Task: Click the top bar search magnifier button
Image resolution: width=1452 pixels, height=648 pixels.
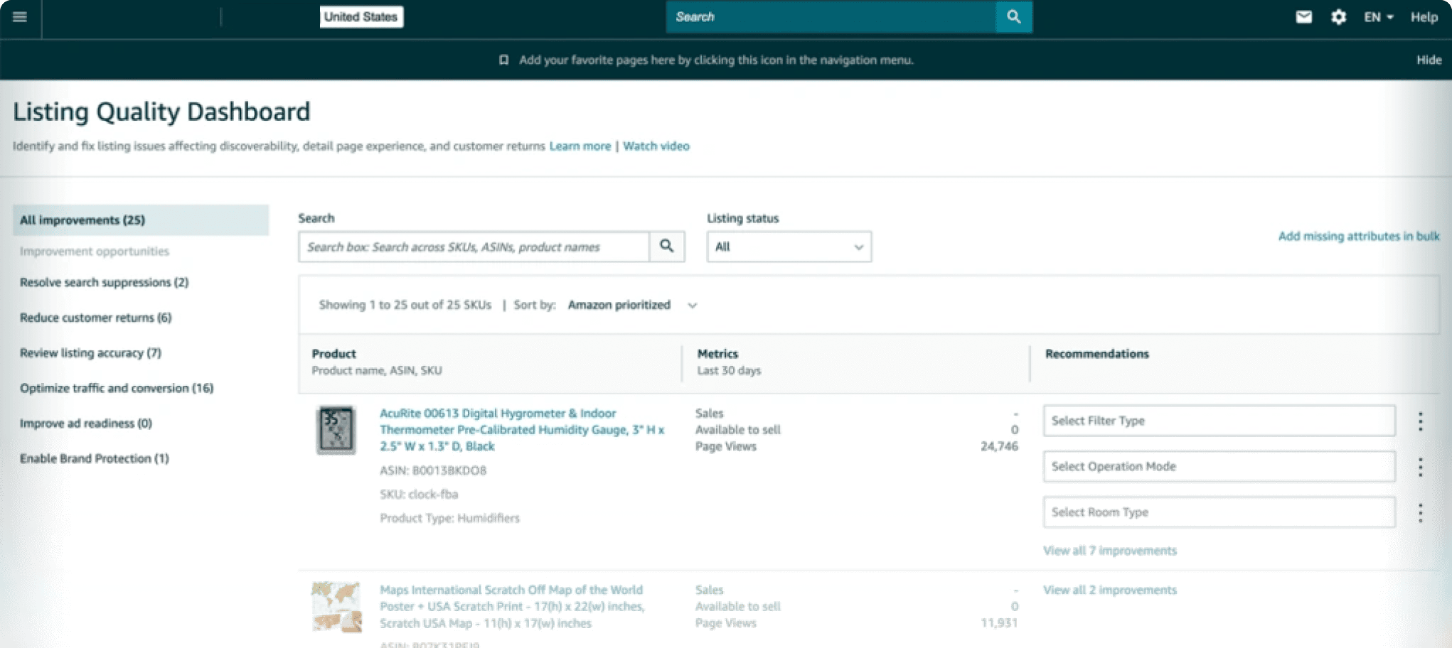Action: [x=1013, y=17]
